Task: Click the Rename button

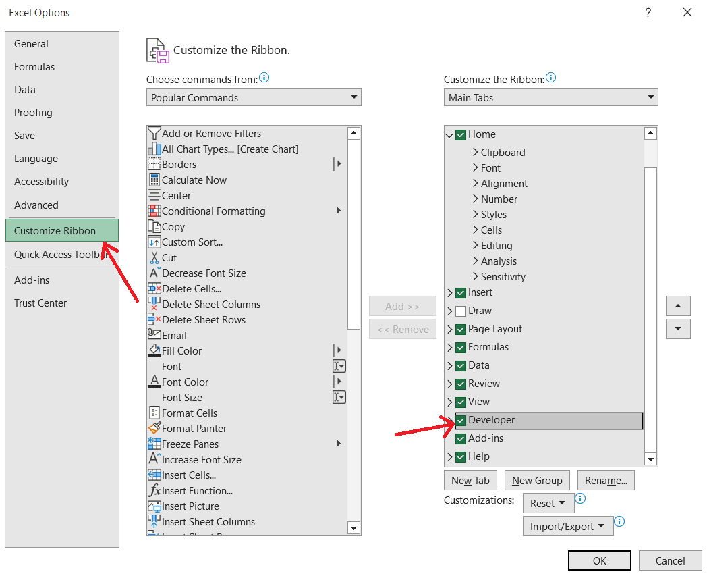Action: 606,480
